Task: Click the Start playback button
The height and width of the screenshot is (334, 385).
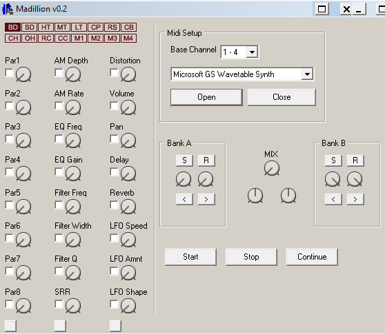Action: point(190,257)
